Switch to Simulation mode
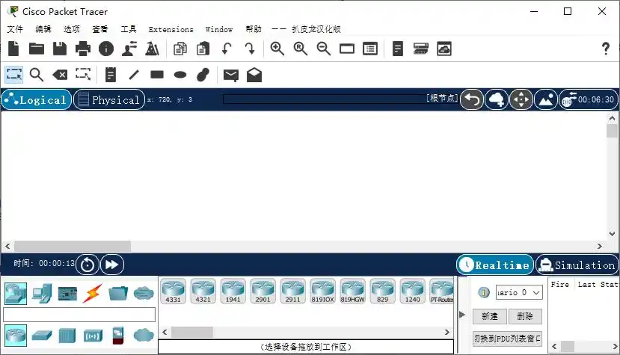The height and width of the screenshot is (355, 620). click(x=576, y=265)
